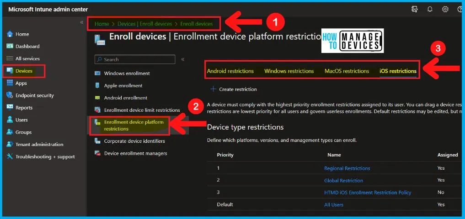
Task: Open the Cloud Shell/feedback header icon
Action: tap(415, 9)
